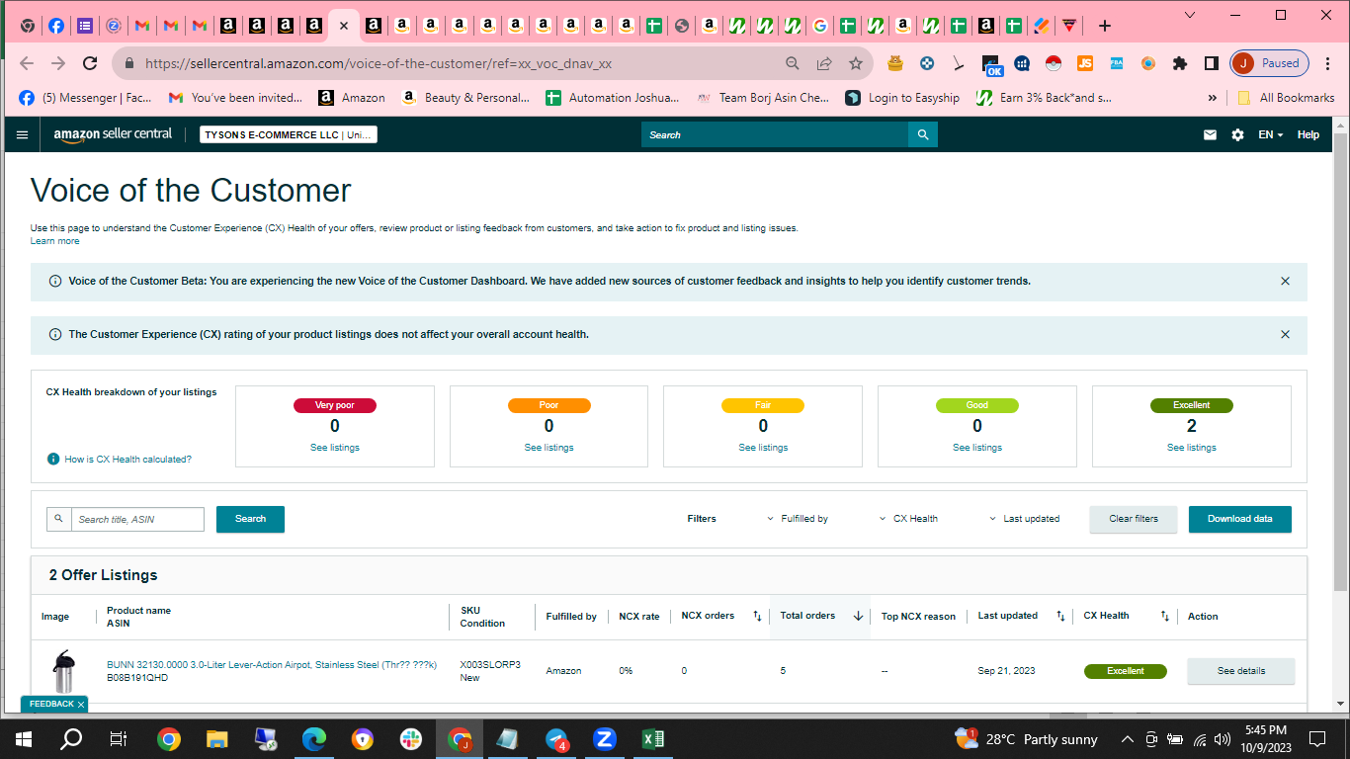The width and height of the screenshot is (1350, 759).
Task: Open the Paused profile button
Action: pyautogui.click(x=1270, y=63)
